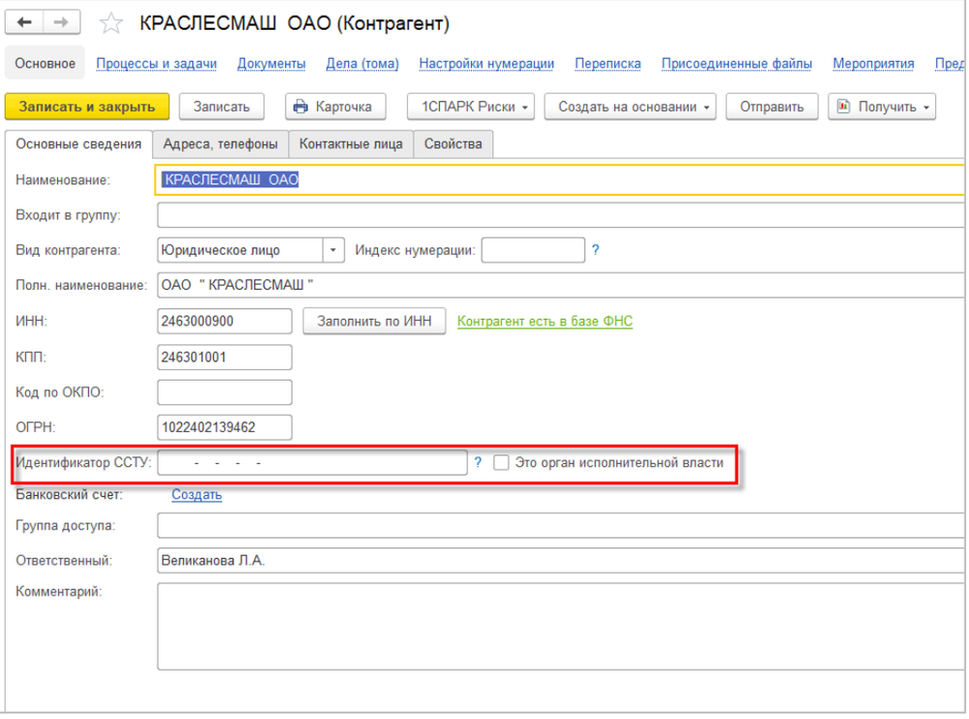The width and height of the screenshot is (969, 719).
Task: Click the Отправить button
Action: 772,107
